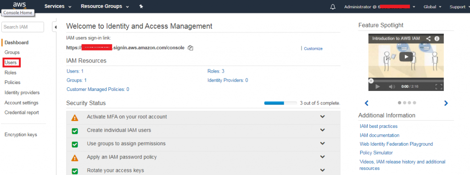The width and height of the screenshot is (470, 175).
Task: Collapse the IAM side navigation arrow
Action: (x=55, y=27)
